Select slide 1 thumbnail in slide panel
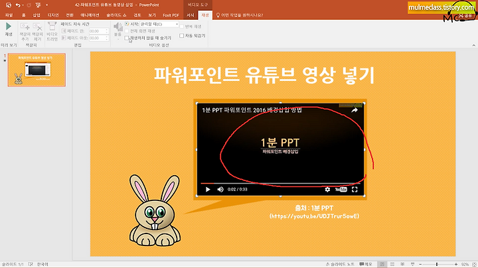The image size is (478, 268). click(x=37, y=70)
